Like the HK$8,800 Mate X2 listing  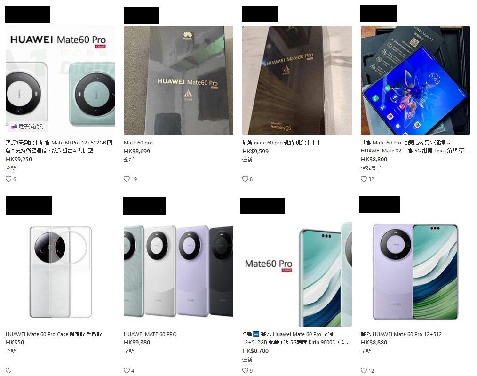364,179
